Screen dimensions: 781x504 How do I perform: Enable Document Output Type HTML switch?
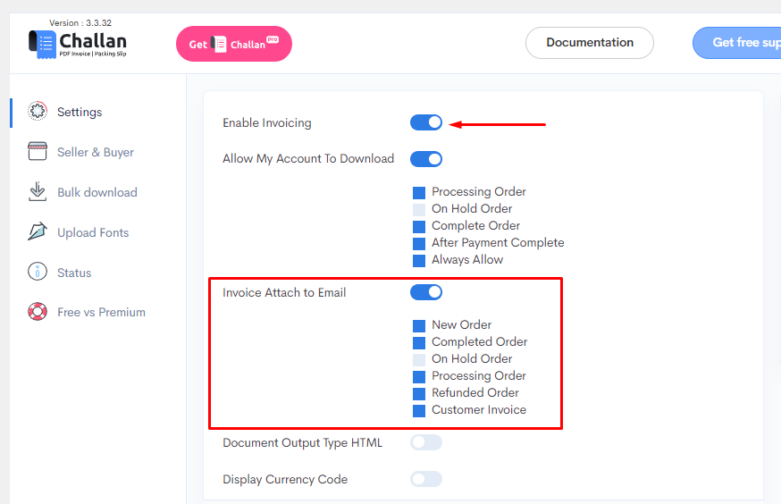(426, 442)
